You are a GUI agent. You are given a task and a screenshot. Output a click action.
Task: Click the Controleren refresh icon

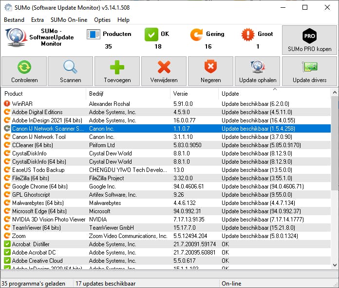coord(24,67)
